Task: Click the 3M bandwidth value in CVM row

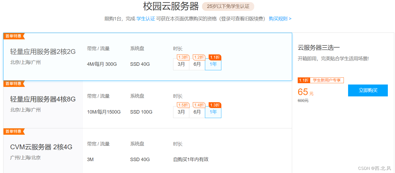Action: tap(90, 160)
